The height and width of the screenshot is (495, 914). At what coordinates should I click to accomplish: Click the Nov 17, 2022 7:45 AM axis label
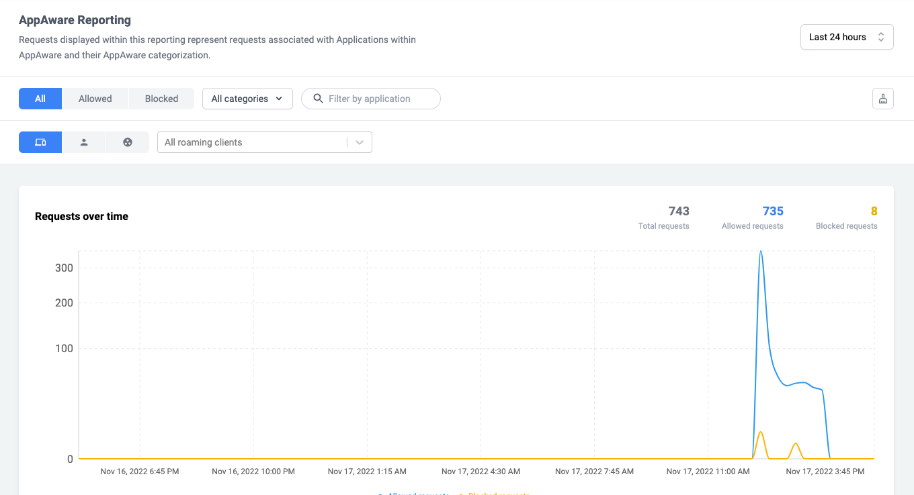pyautogui.click(x=594, y=472)
